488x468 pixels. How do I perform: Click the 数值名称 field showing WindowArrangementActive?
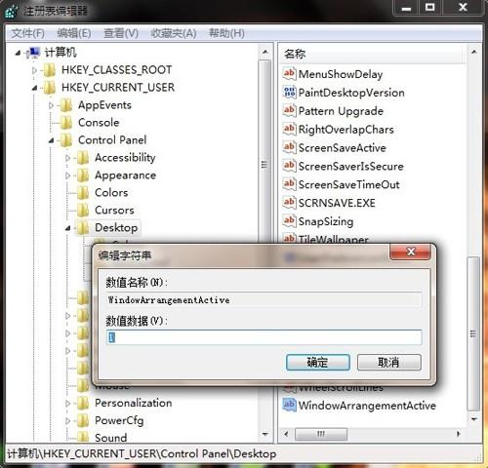point(264,299)
